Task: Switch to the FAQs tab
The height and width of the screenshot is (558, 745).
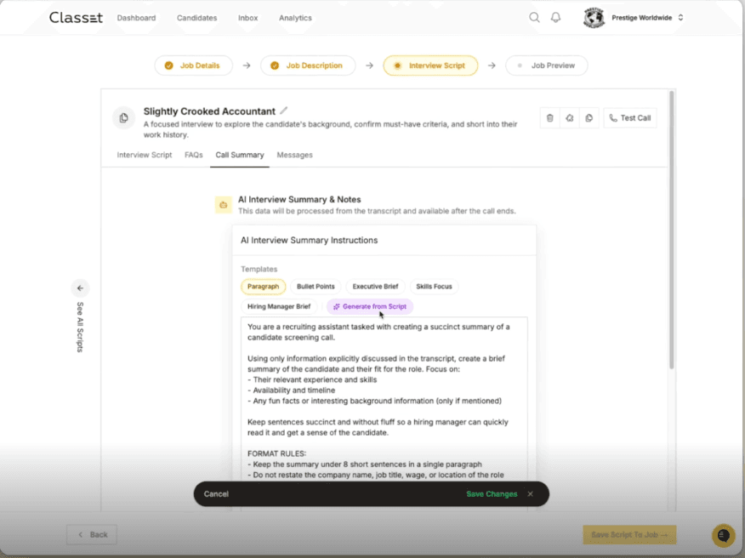Action: [193, 155]
